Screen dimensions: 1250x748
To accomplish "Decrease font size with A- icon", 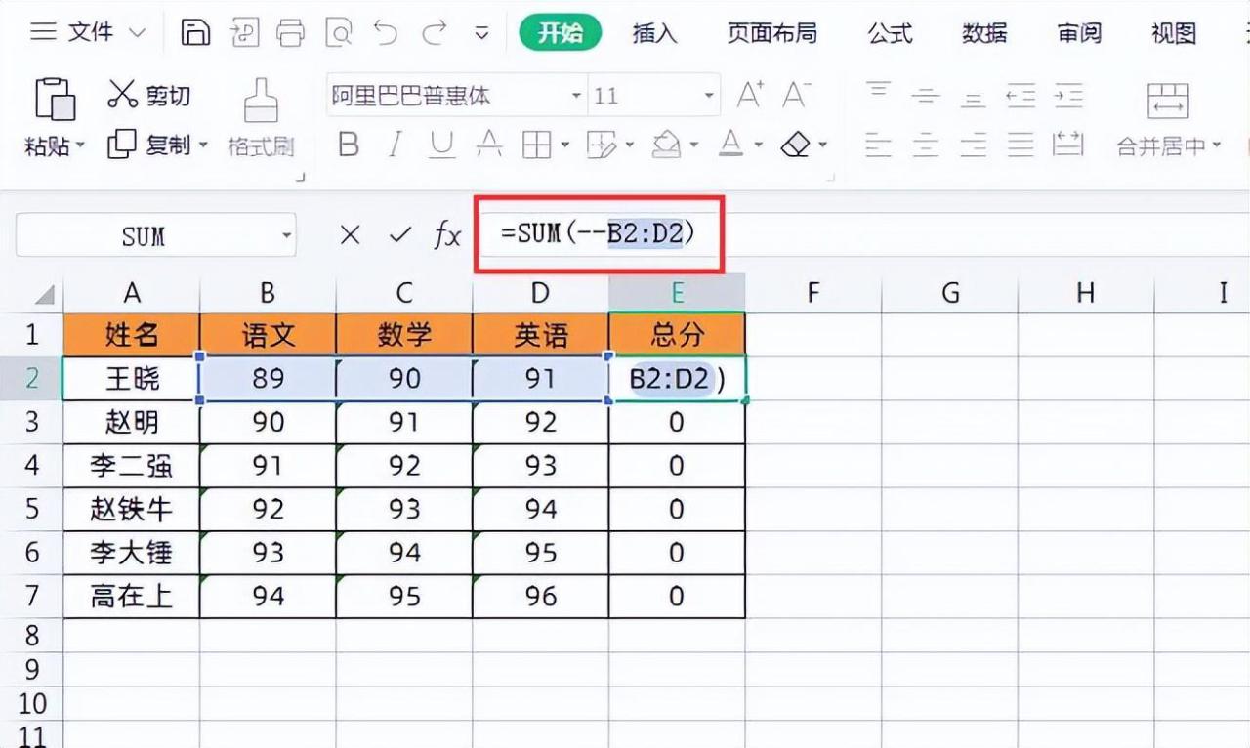I will (797, 95).
